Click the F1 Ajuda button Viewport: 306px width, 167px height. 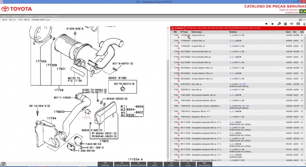pyautogui.click(x=188, y=164)
